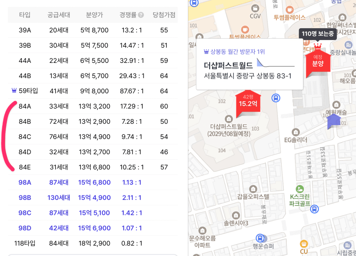Viewport: 356px width, 256px height.
Task: Click building number 104 on the map
Action: (x=222, y=151)
